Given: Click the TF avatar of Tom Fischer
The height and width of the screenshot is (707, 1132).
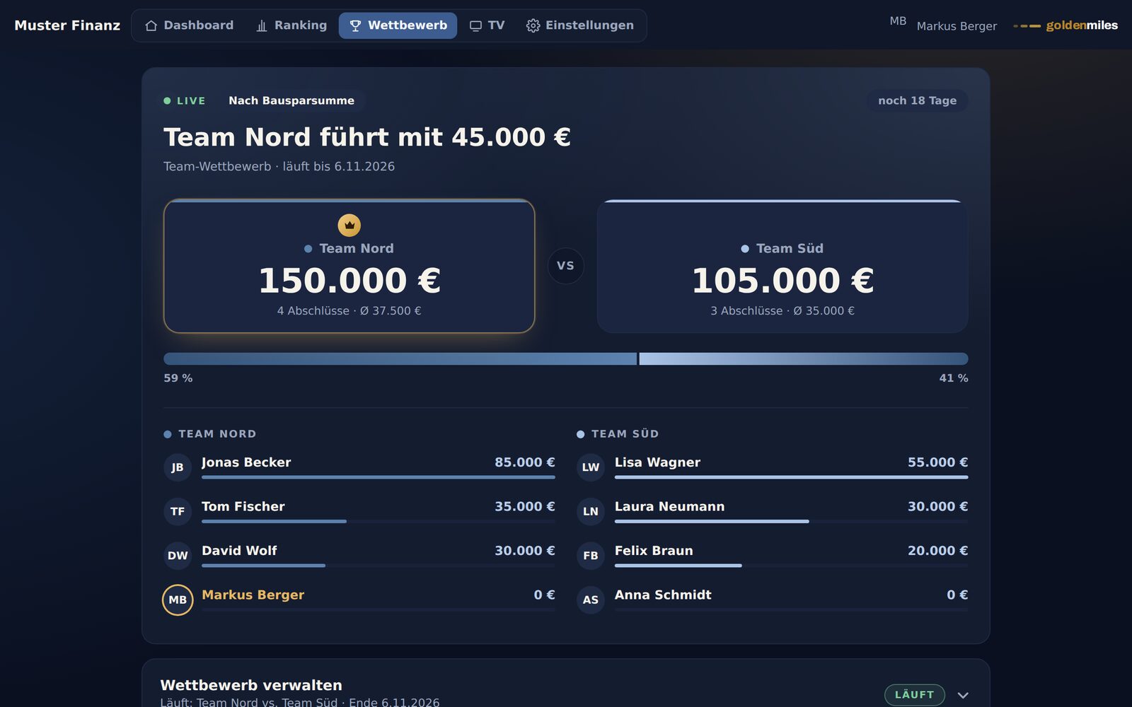Looking at the screenshot, I should (178, 511).
